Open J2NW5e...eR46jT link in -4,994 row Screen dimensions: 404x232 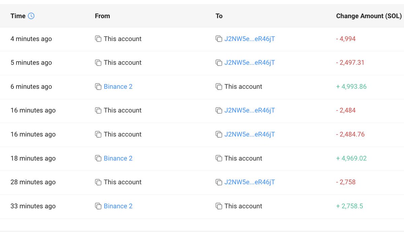(249, 39)
